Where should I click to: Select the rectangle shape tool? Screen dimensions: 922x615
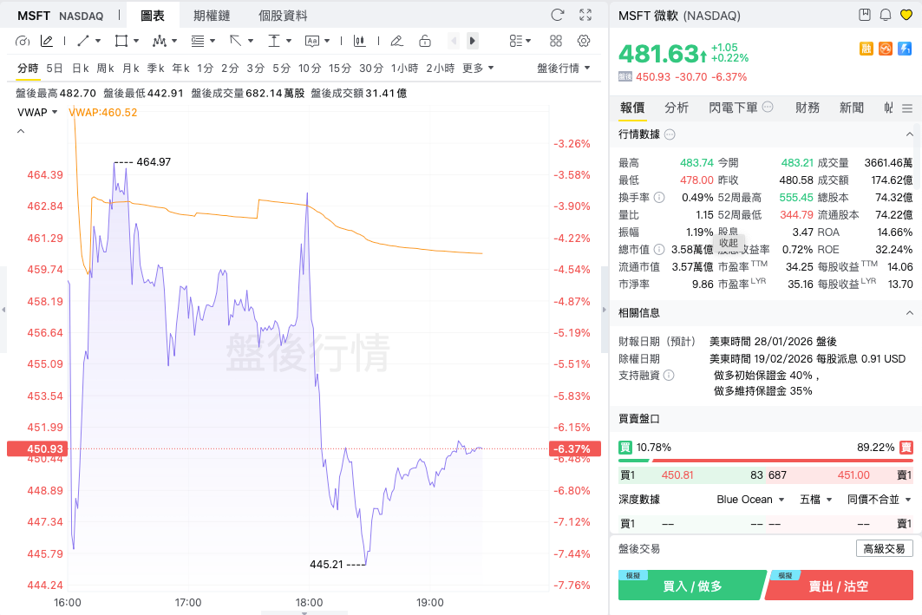coord(121,41)
